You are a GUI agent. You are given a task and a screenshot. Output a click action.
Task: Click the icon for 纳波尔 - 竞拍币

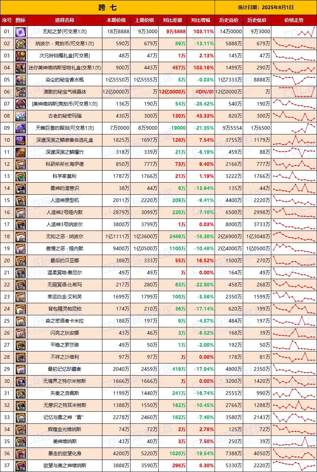(x=20, y=44)
